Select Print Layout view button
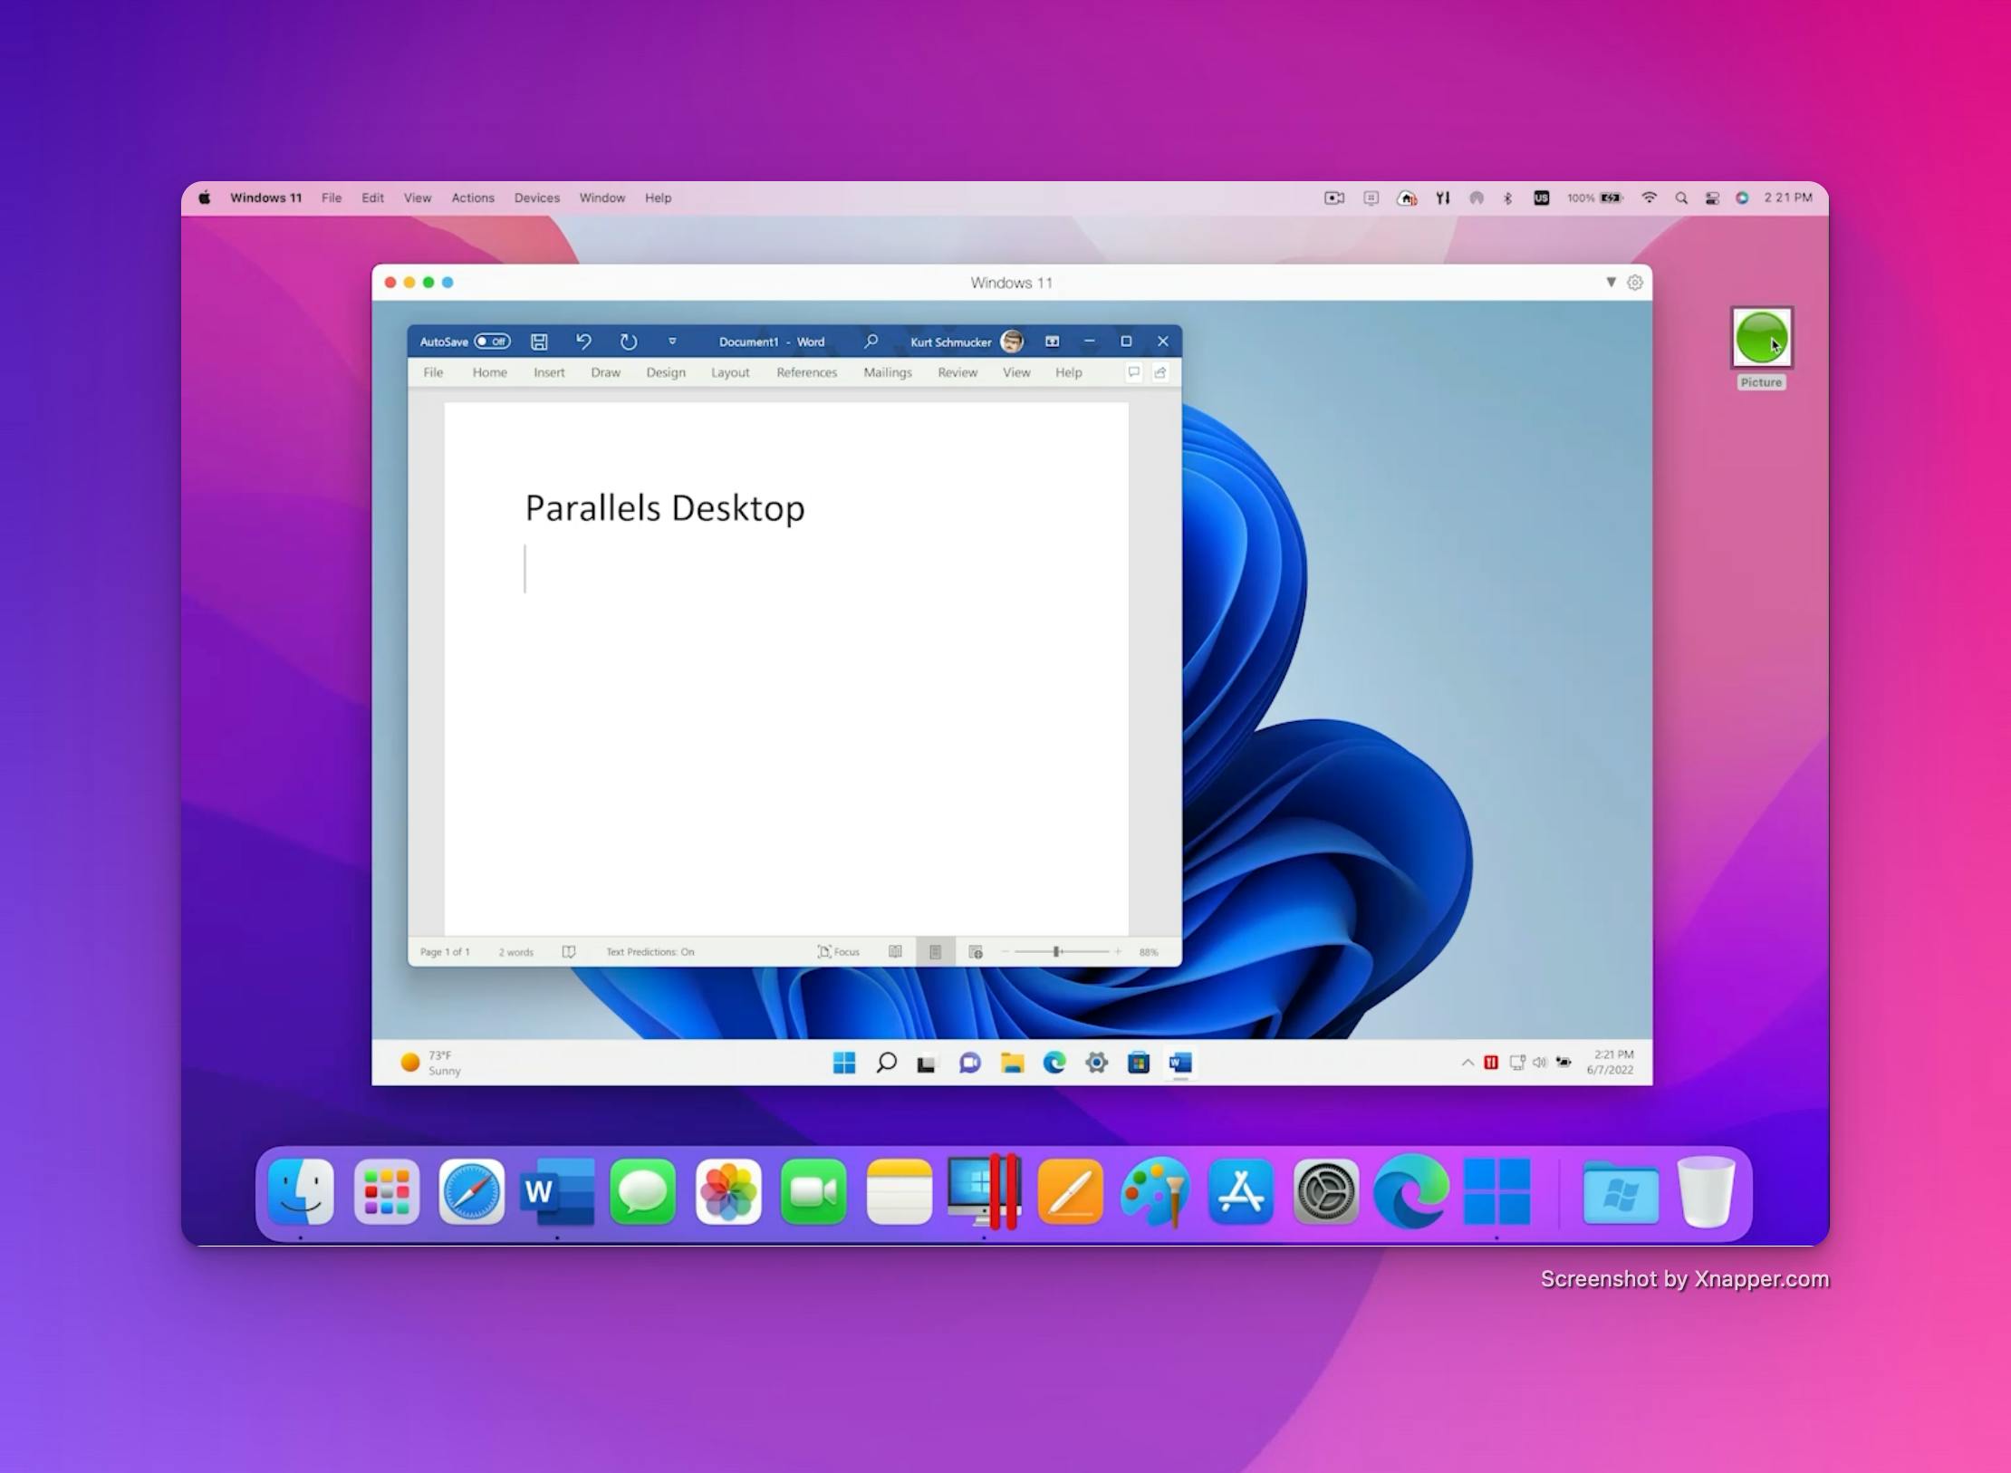This screenshot has width=2011, height=1473. point(935,952)
